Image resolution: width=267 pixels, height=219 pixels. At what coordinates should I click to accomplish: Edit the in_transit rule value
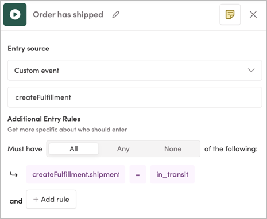(172, 174)
